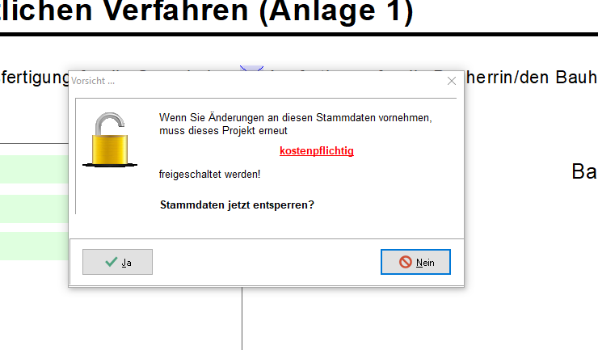This screenshot has width=598, height=350.
Task: Click the 'herrin/den Bauh' text in document
Action: pyautogui.click(x=529, y=78)
